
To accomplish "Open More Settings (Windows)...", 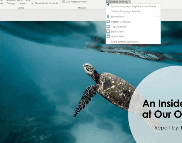I will (x=133, y=42).
